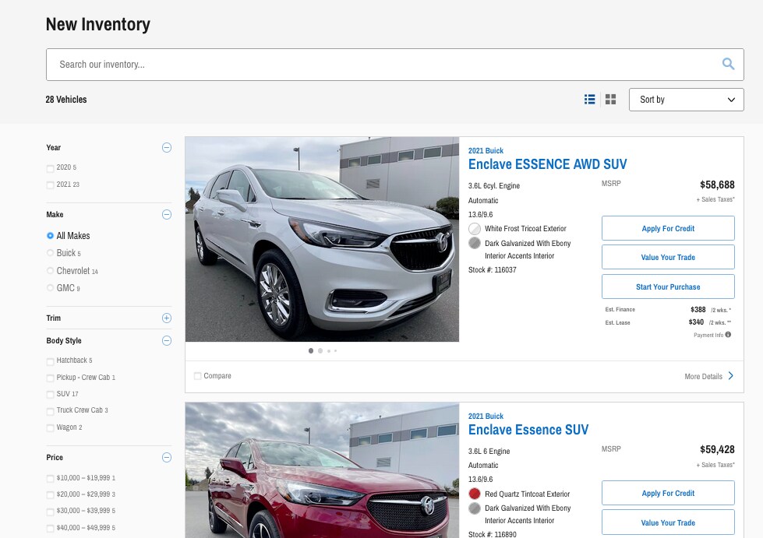Click Start Your Purchase button

pos(668,287)
